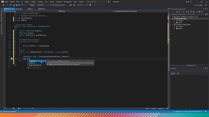Viewport: 209px width, 117px height.
Task: Toggle the Show All Files icon in Solution Explorer
Action: [x=194, y=12]
